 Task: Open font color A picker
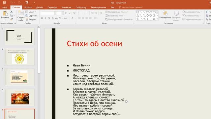(x=73, y=18)
